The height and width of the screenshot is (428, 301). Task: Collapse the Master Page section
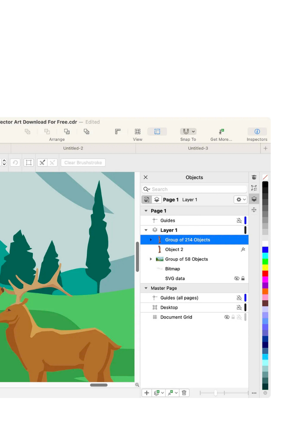[146, 288]
